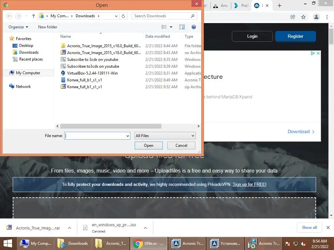The image size is (334, 250).
Task: Select the VirtualBox-5.2.44-139111-Win installer
Action: (x=89, y=73)
